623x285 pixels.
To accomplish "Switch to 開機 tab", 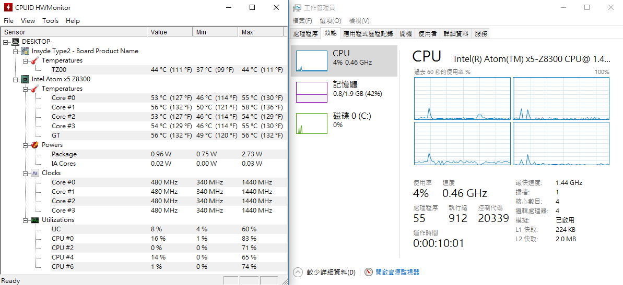I will tap(406, 34).
